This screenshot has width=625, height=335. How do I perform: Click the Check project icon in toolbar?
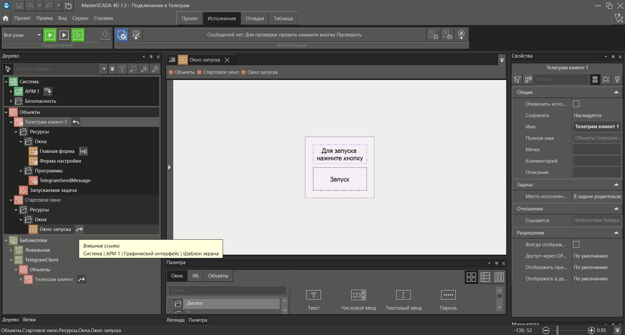(x=122, y=35)
